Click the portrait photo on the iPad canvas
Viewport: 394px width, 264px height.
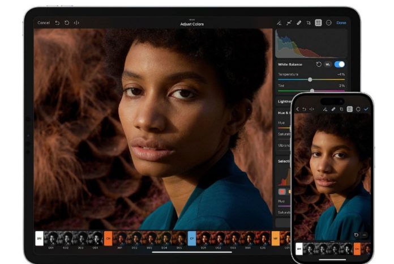coord(153,129)
